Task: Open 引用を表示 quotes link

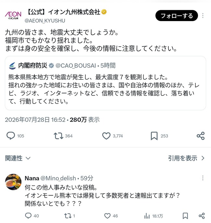Action: (186, 158)
